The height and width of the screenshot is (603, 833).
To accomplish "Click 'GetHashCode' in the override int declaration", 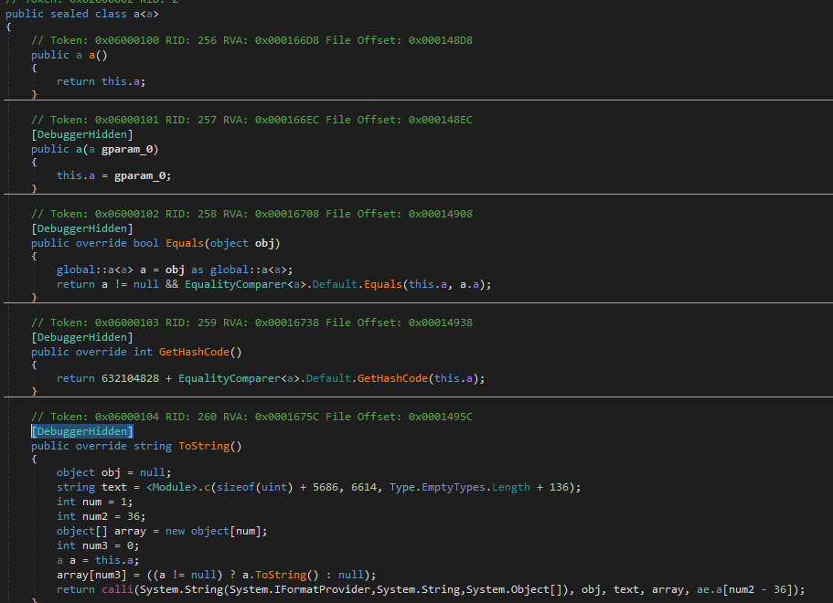I will (x=194, y=352).
